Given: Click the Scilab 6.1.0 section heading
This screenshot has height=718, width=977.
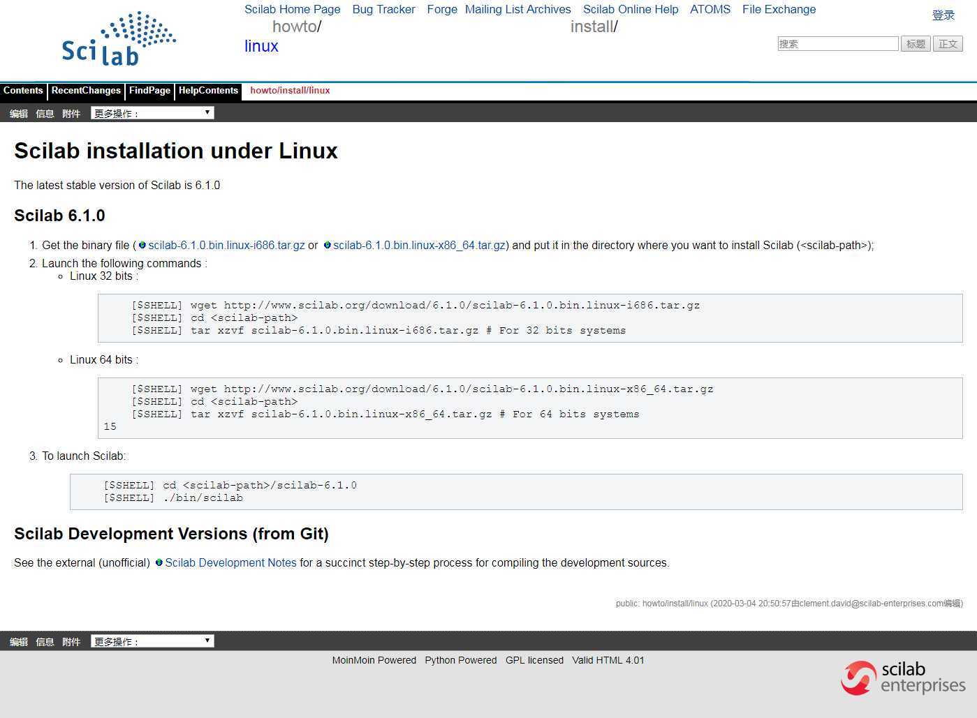Looking at the screenshot, I should (59, 216).
